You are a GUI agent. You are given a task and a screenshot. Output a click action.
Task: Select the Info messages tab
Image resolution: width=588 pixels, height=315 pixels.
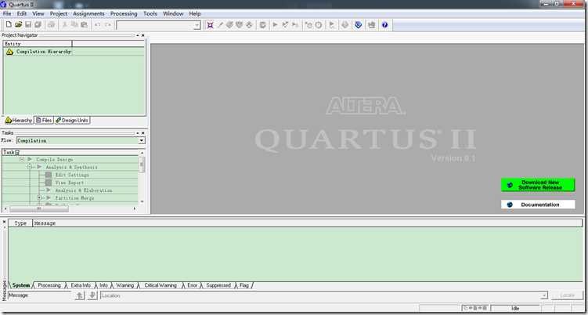103,285
